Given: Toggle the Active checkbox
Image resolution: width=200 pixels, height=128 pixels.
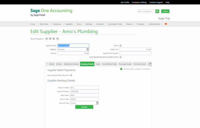Looking at the screenshot, I should 121,45.
